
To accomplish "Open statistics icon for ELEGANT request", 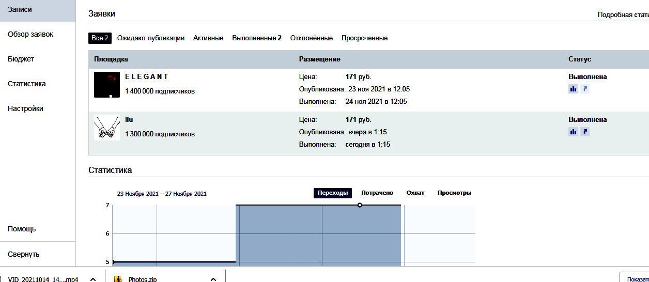I will (x=573, y=89).
